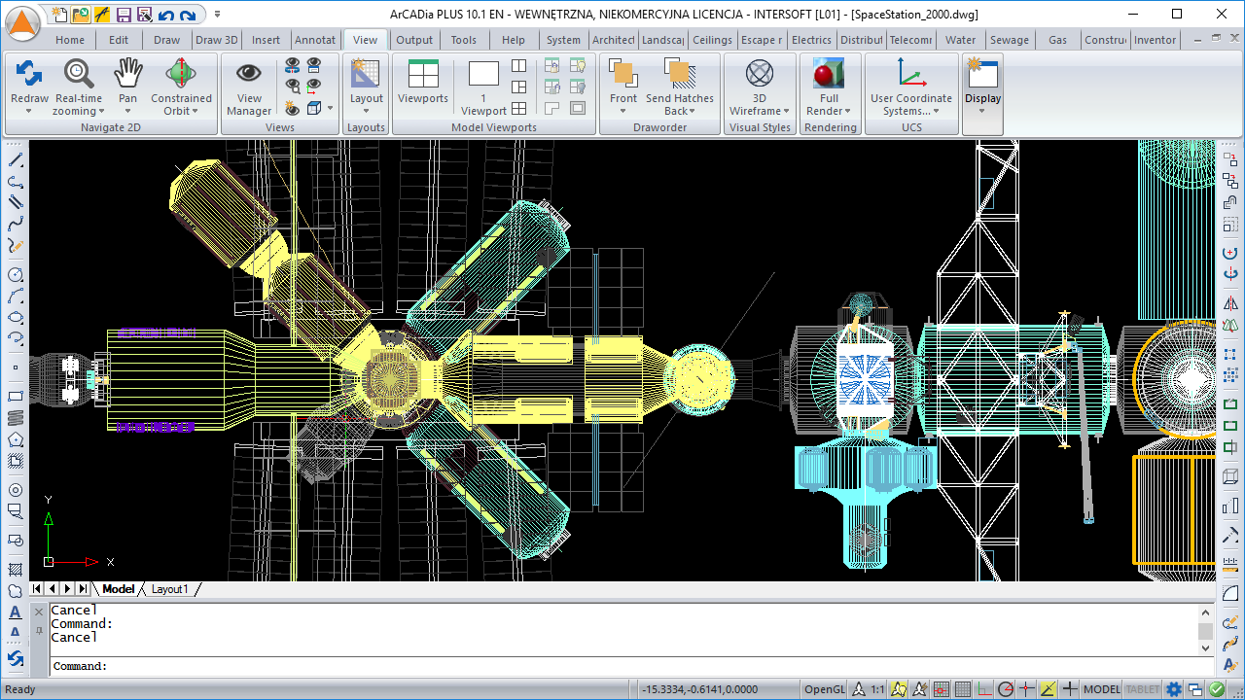Select the Constrained Orbit icon
Image resolution: width=1245 pixels, height=700 pixels.
coord(180,74)
